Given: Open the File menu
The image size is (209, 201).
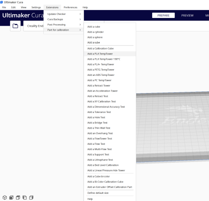Looking at the screenshot, I should 4,7.
